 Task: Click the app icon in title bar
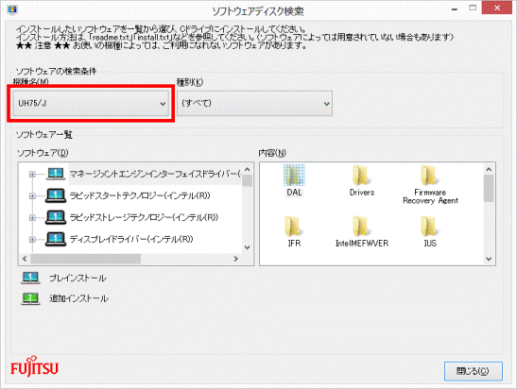coord(12,9)
